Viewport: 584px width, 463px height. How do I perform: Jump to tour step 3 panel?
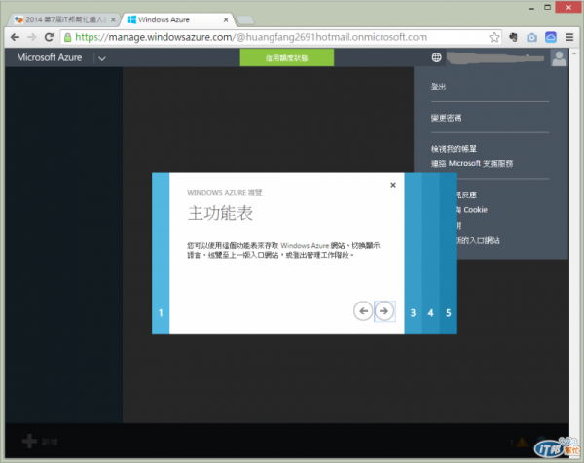click(x=413, y=253)
